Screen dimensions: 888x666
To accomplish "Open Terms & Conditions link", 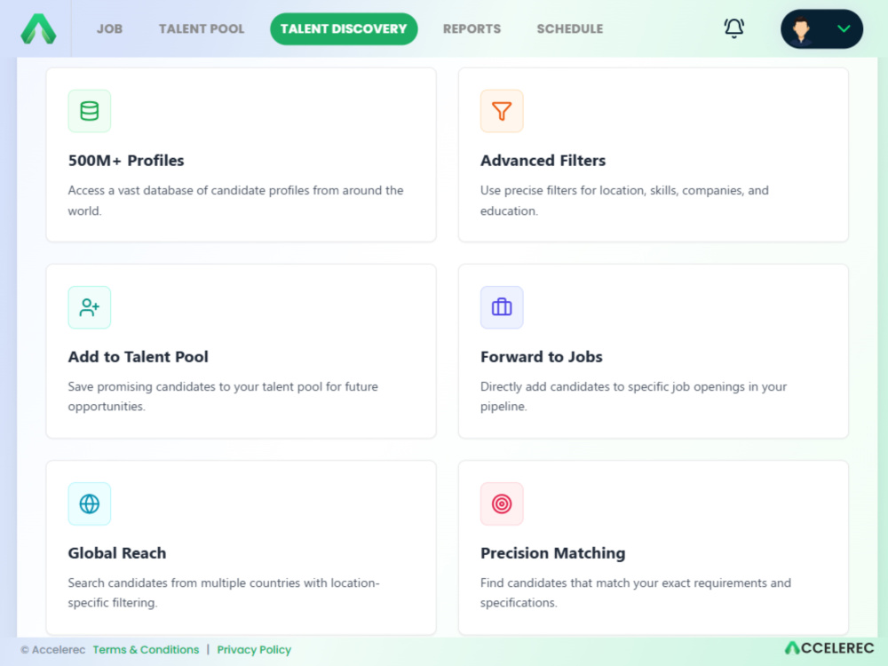I will (147, 650).
